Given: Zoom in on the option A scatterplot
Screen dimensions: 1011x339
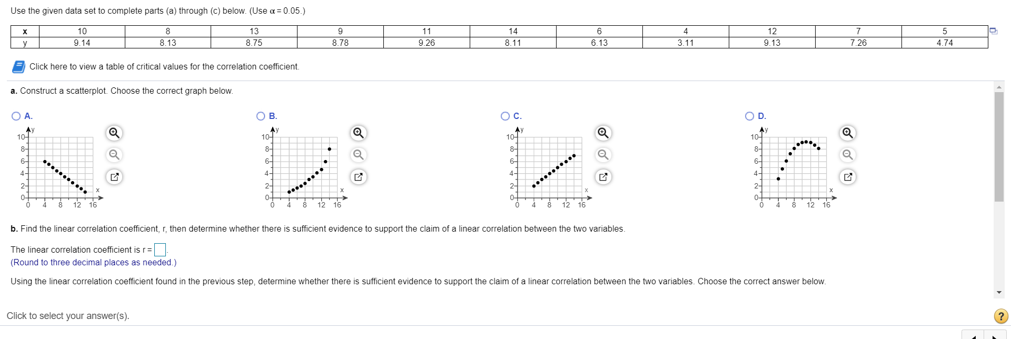Looking at the screenshot, I should pos(114,133).
